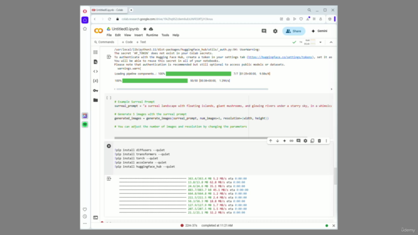Click the Colab logo
Image resolution: width=418 pixels, height=235 pixels.
(x=99, y=31)
